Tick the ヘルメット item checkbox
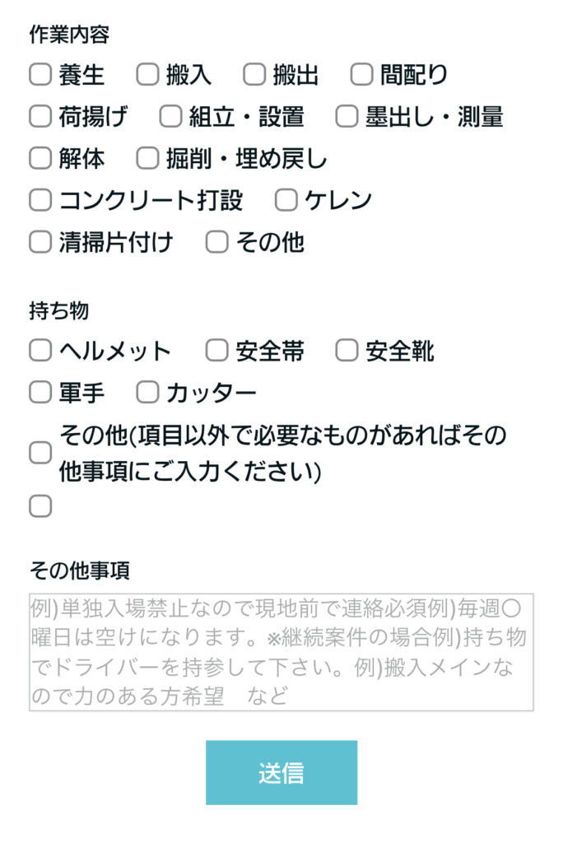563x843 pixels. tap(40, 352)
